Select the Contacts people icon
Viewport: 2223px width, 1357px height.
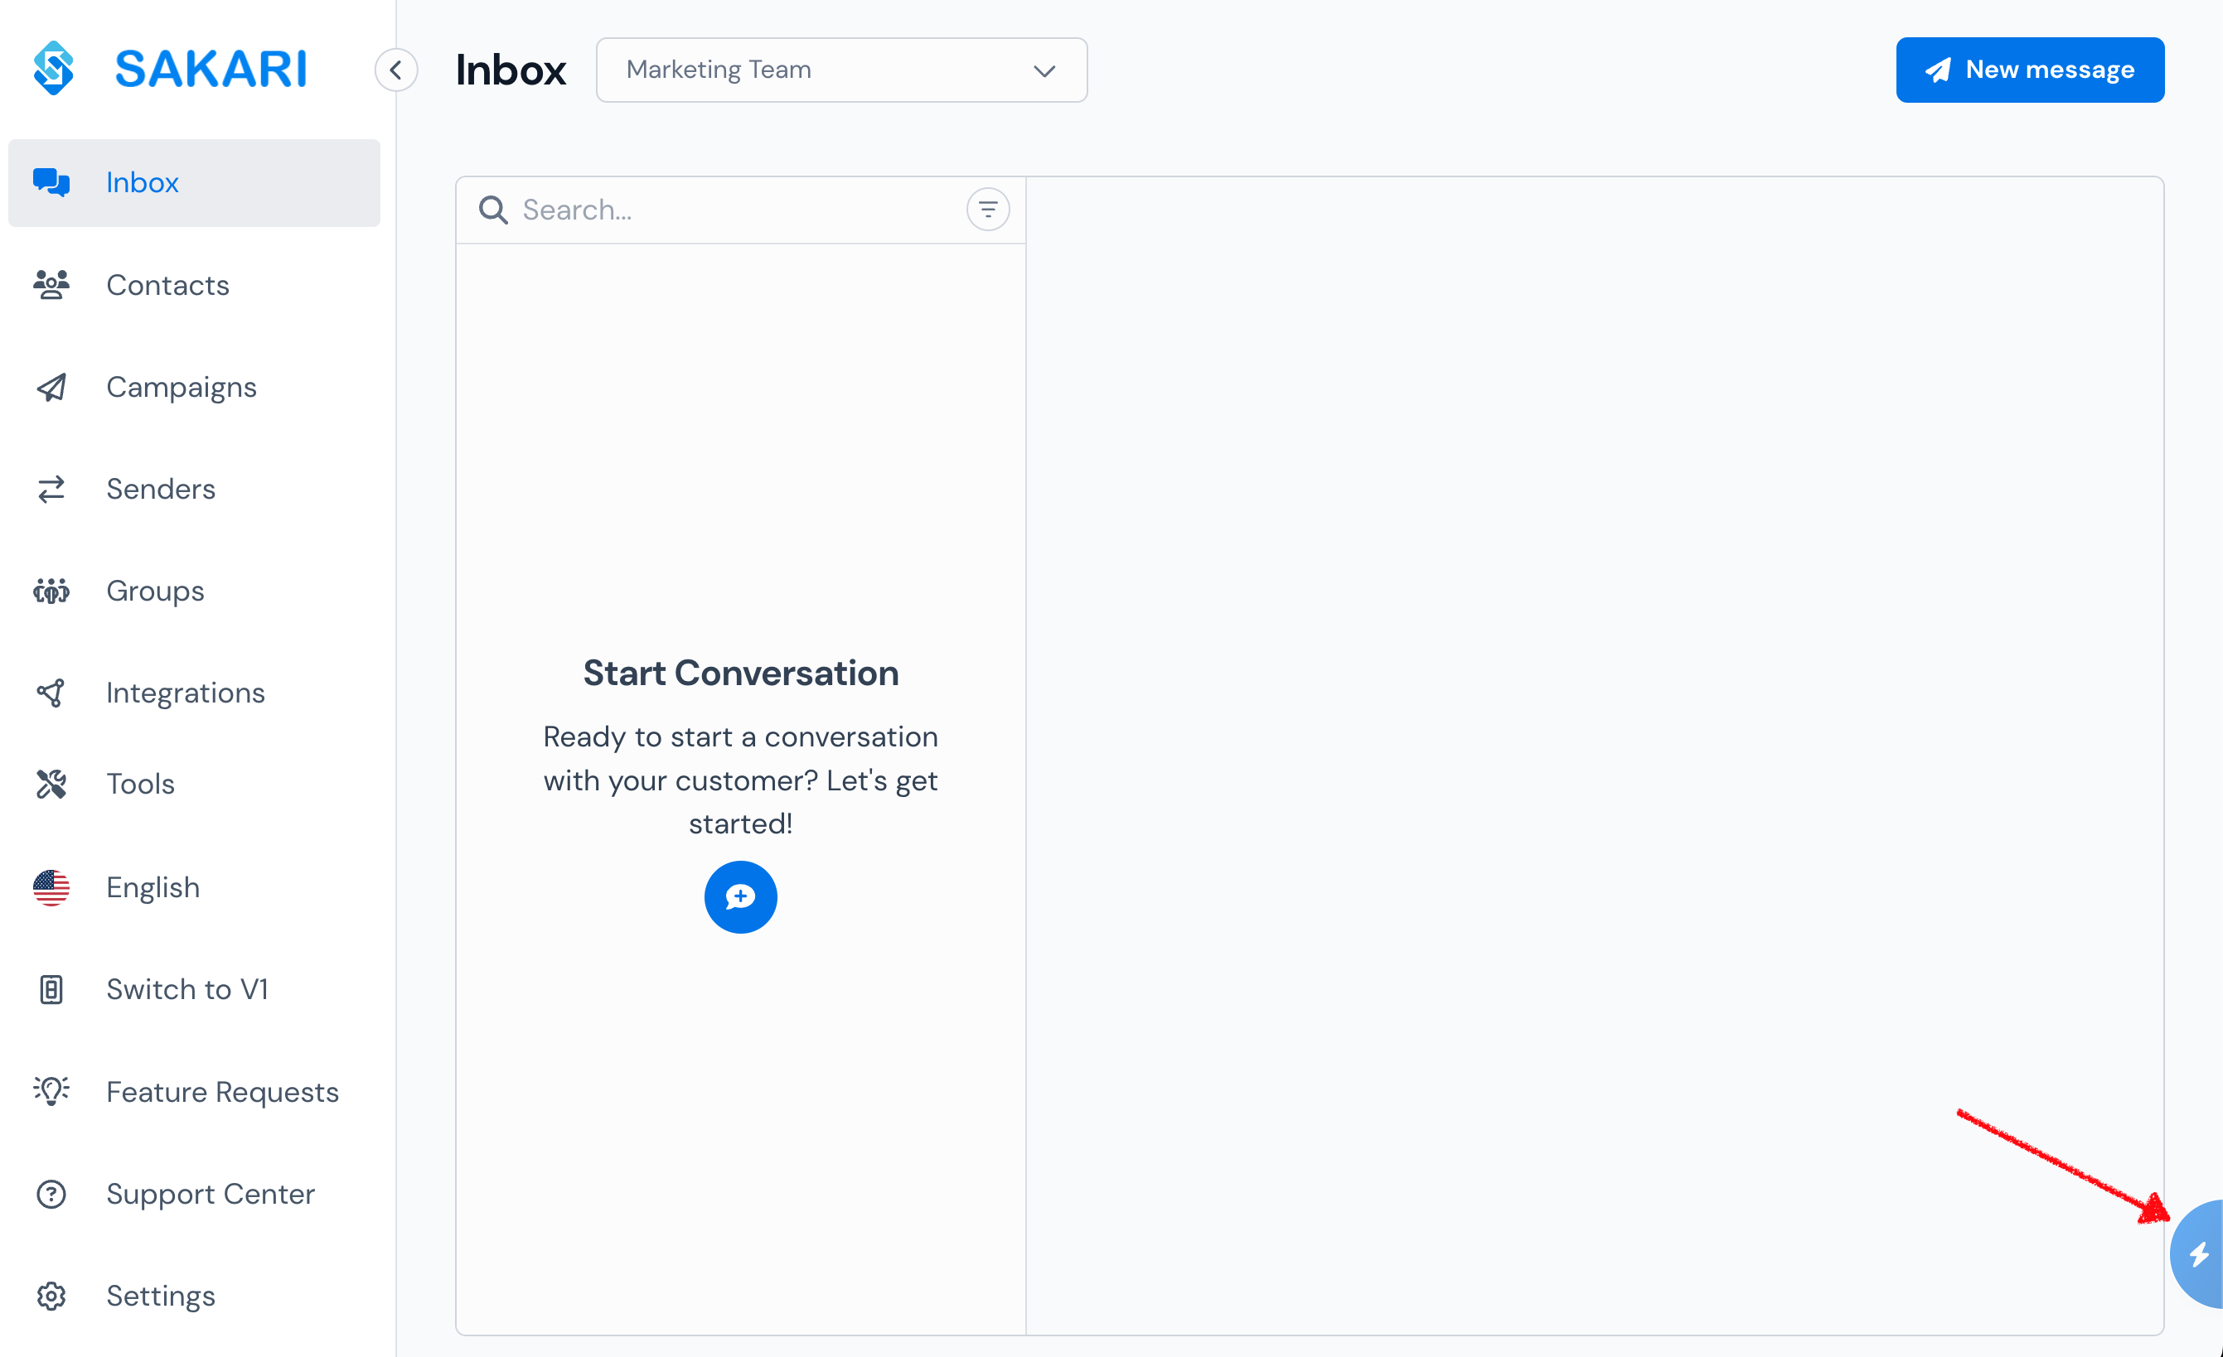51,285
